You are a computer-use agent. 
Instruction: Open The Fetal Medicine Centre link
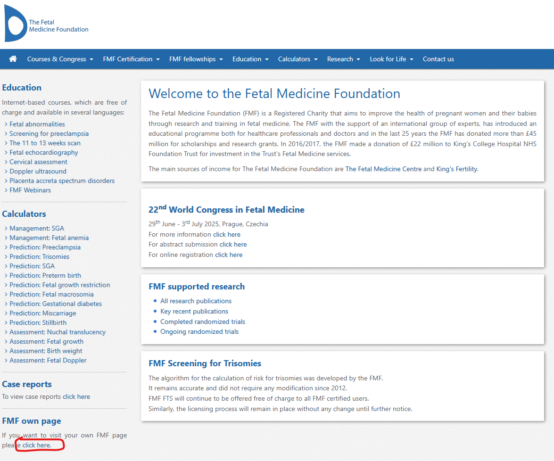(383, 169)
